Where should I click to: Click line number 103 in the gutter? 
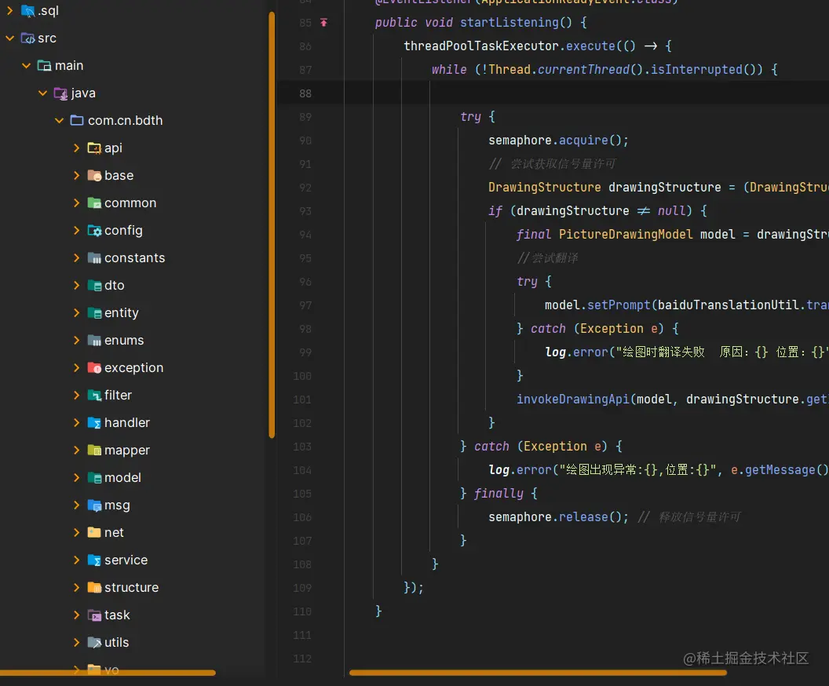[x=302, y=447]
